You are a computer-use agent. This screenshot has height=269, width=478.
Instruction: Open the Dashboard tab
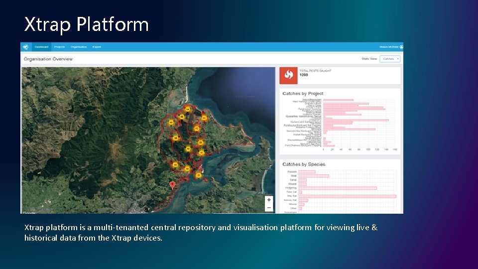click(41, 47)
